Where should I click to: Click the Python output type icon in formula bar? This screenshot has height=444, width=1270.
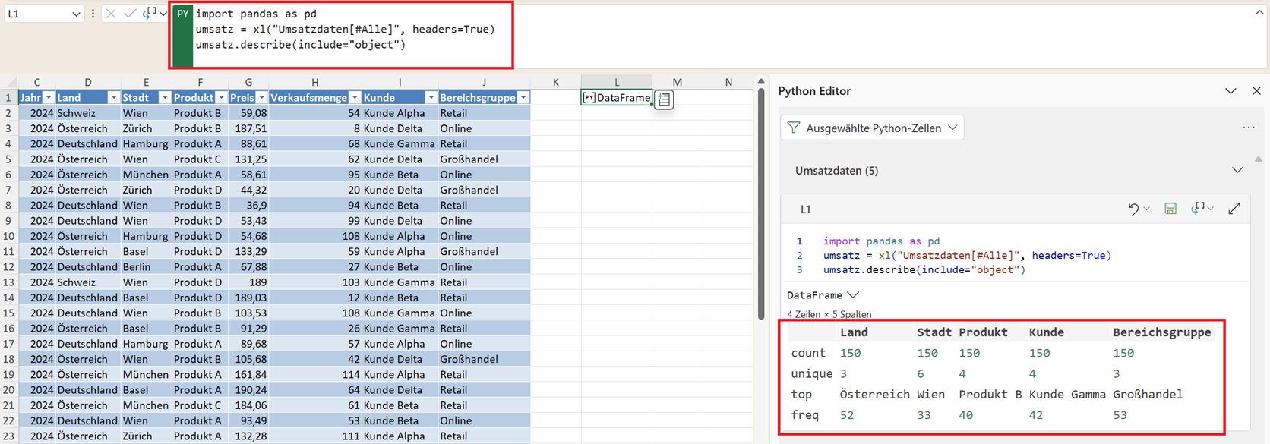150,13
